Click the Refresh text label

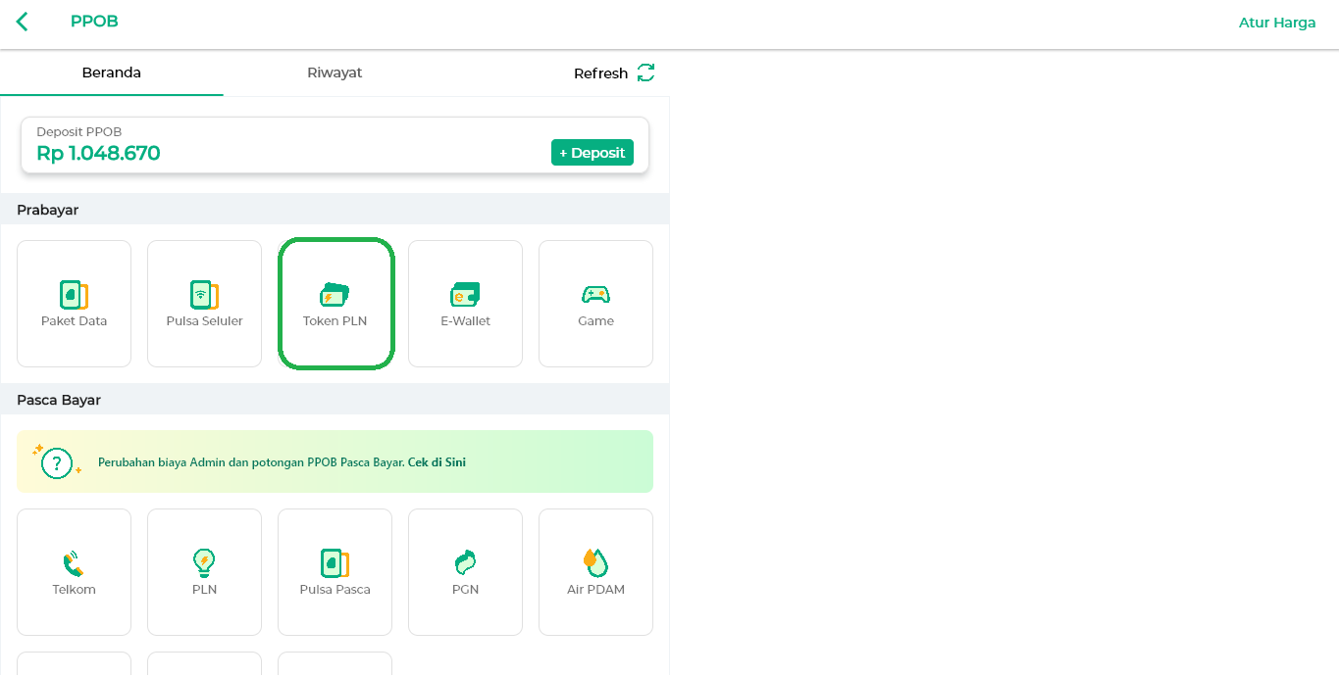600,73
